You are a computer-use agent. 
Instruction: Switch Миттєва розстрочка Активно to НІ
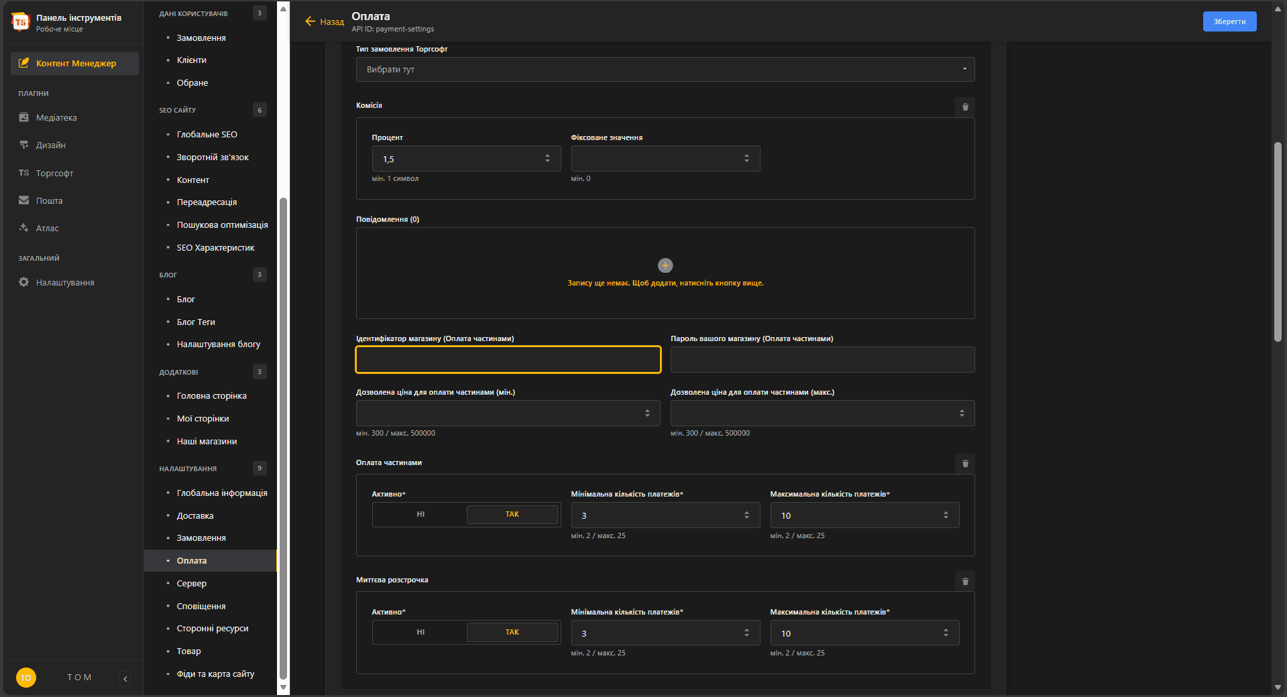[421, 633]
